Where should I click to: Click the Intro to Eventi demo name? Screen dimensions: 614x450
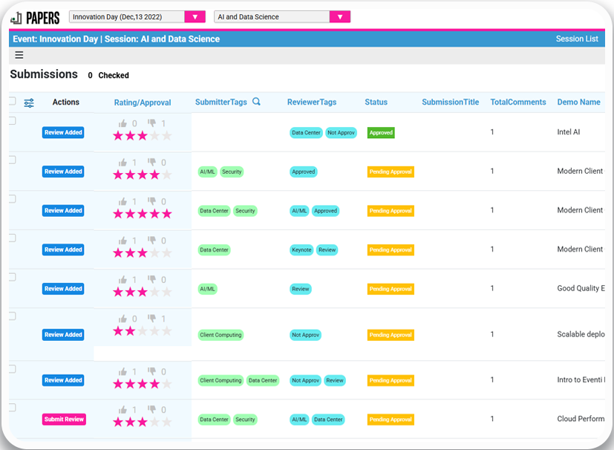(x=581, y=379)
